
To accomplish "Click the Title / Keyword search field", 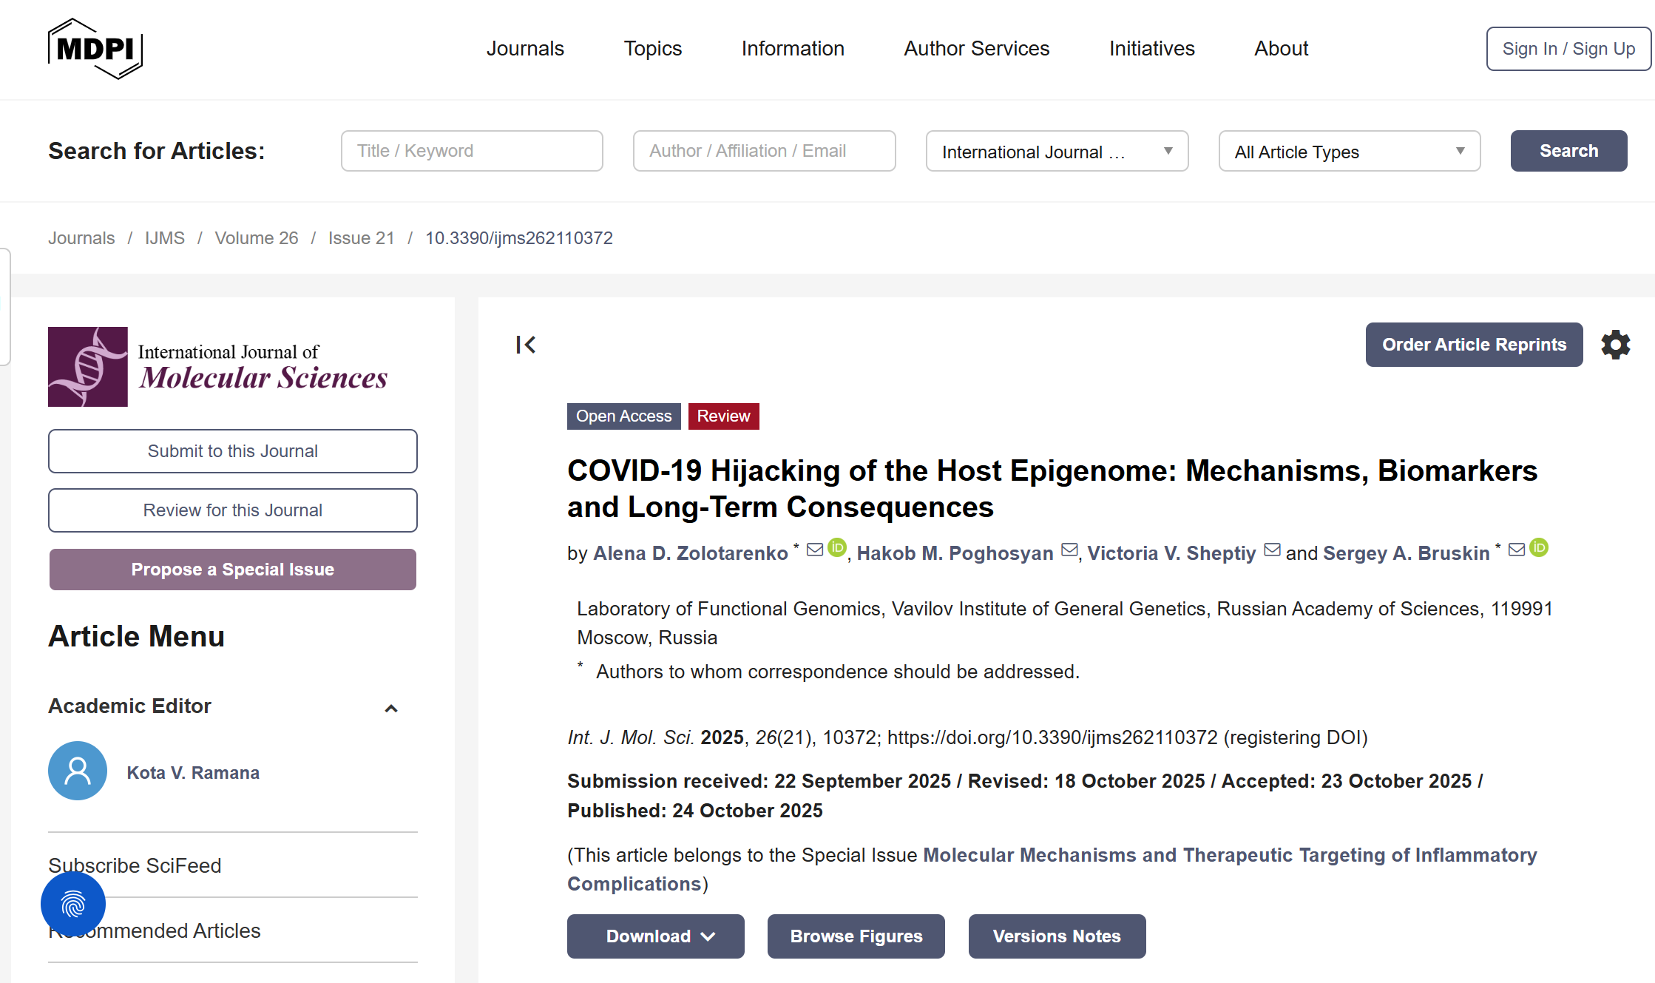I will pyautogui.click(x=472, y=152).
